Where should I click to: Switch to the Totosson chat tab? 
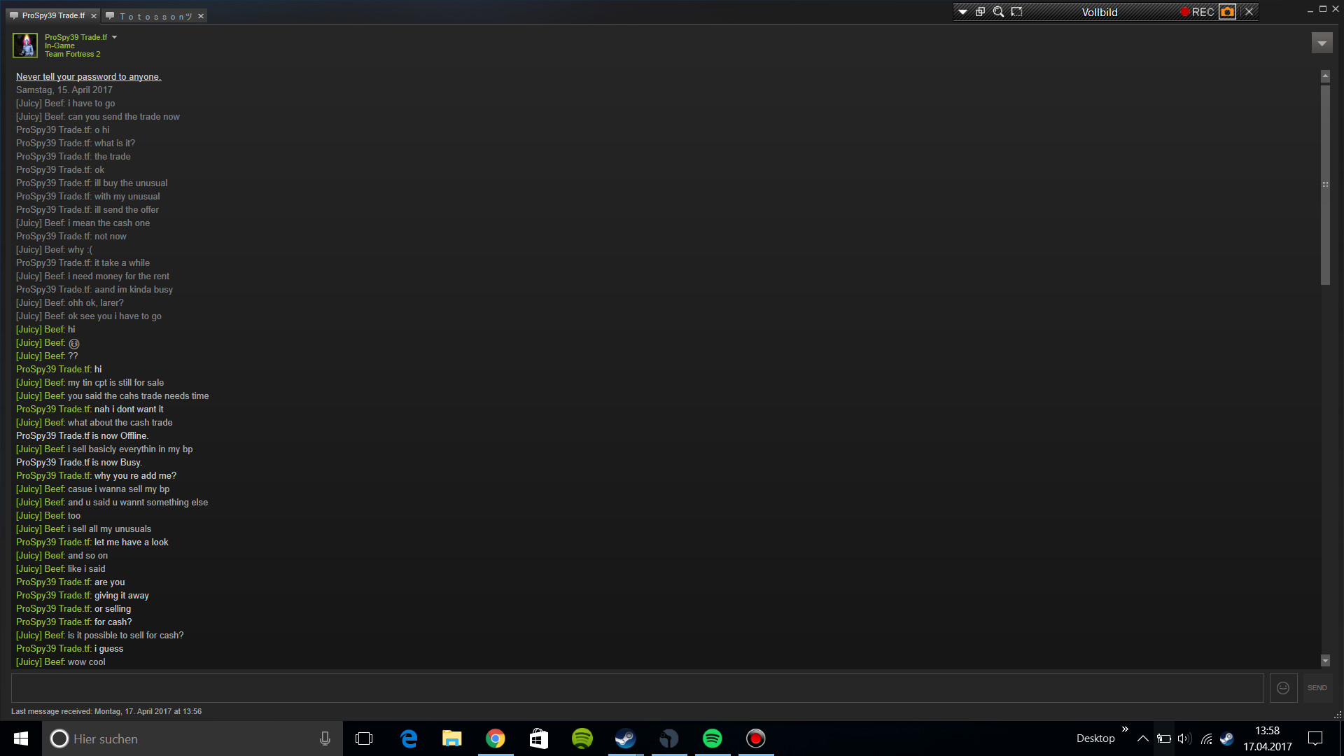point(155,16)
